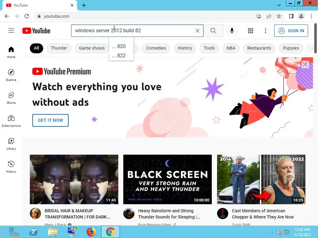Open 'BRIDAL HAIR & MAKEUP TRANSFORMATION' title link
The height and width of the screenshot is (238, 318).
[x=77, y=214]
